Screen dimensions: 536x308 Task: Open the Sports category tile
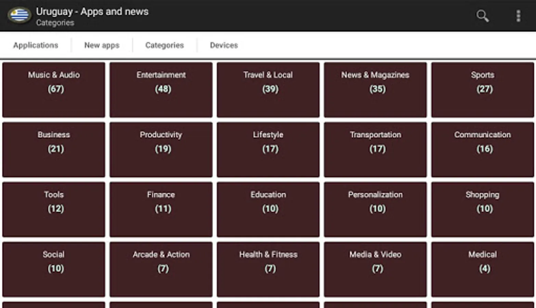[483, 90]
